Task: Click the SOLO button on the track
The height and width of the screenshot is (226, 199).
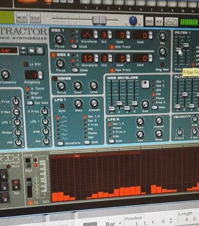Action: point(35,18)
